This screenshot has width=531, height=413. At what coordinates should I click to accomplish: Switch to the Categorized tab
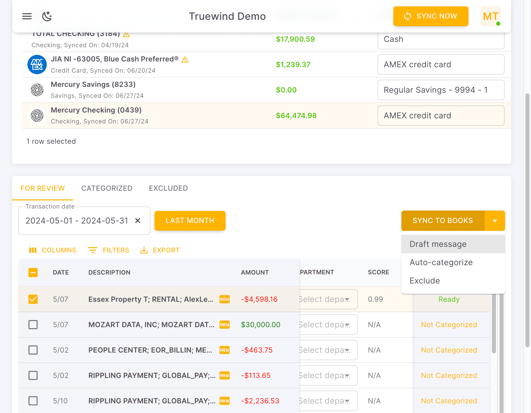point(107,188)
